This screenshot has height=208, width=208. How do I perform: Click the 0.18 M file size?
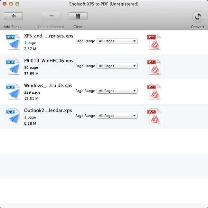(x=30, y=123)
